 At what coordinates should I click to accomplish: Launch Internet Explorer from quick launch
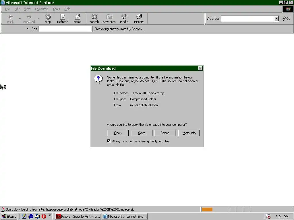click(31, 217)
